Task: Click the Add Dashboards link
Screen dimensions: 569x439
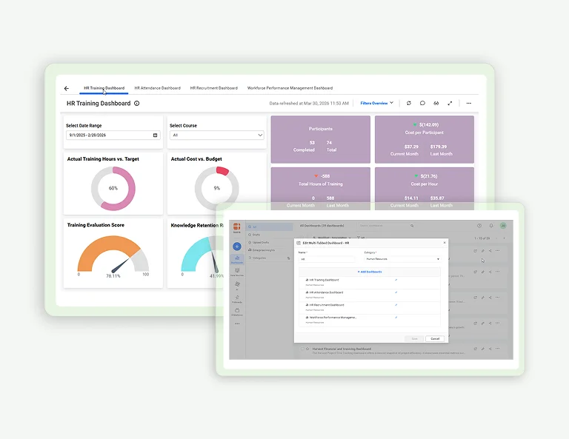Action: point(370,272)
